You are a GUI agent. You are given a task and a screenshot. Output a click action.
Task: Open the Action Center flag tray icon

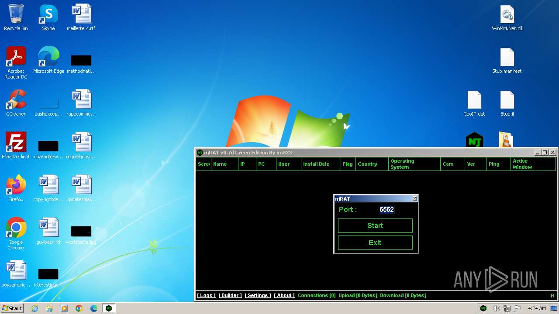pos(518,308)
